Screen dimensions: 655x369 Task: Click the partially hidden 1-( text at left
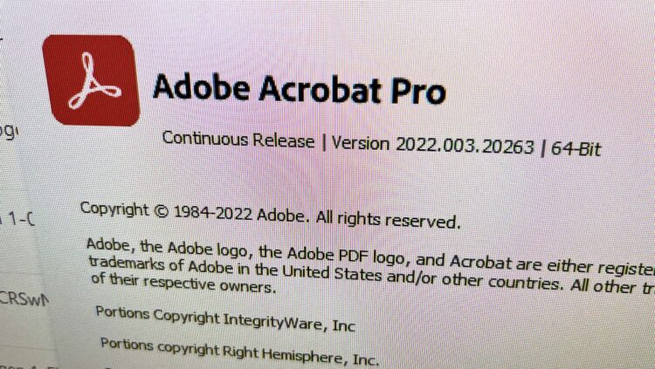[x=19, y=218]
